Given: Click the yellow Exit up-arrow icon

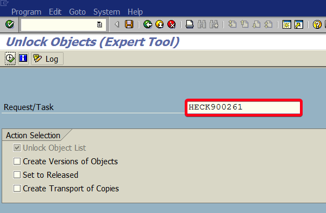Looking at the screenshot, I should 160,24.
